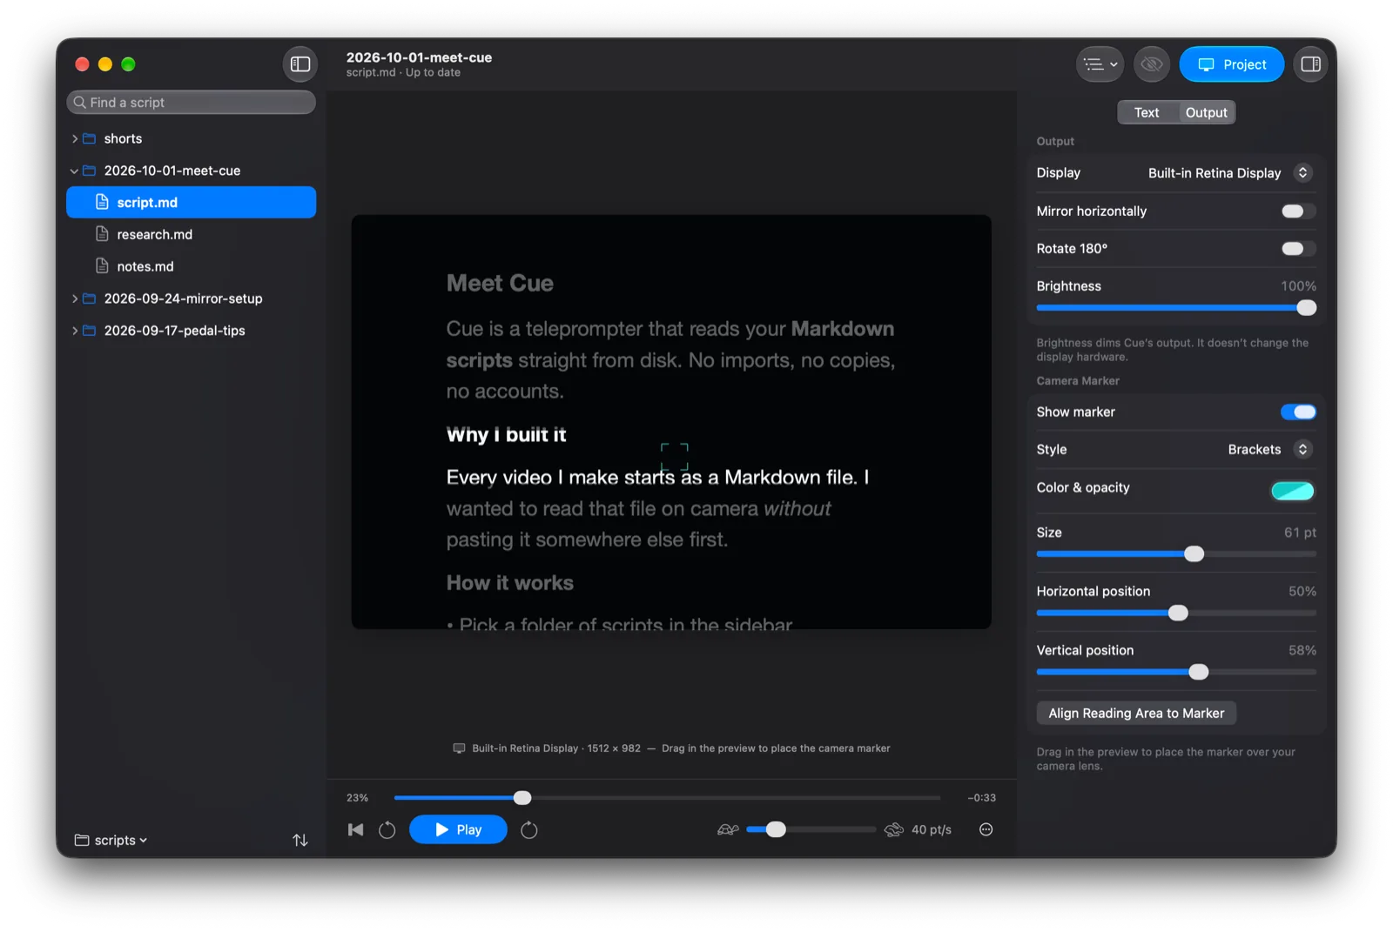Screen dimensions: 1393x932
Task: Select script.md in the sidebar
Action: coord(192,203)
